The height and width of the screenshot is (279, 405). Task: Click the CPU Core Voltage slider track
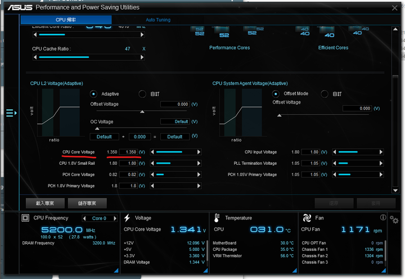click(175, 152)
